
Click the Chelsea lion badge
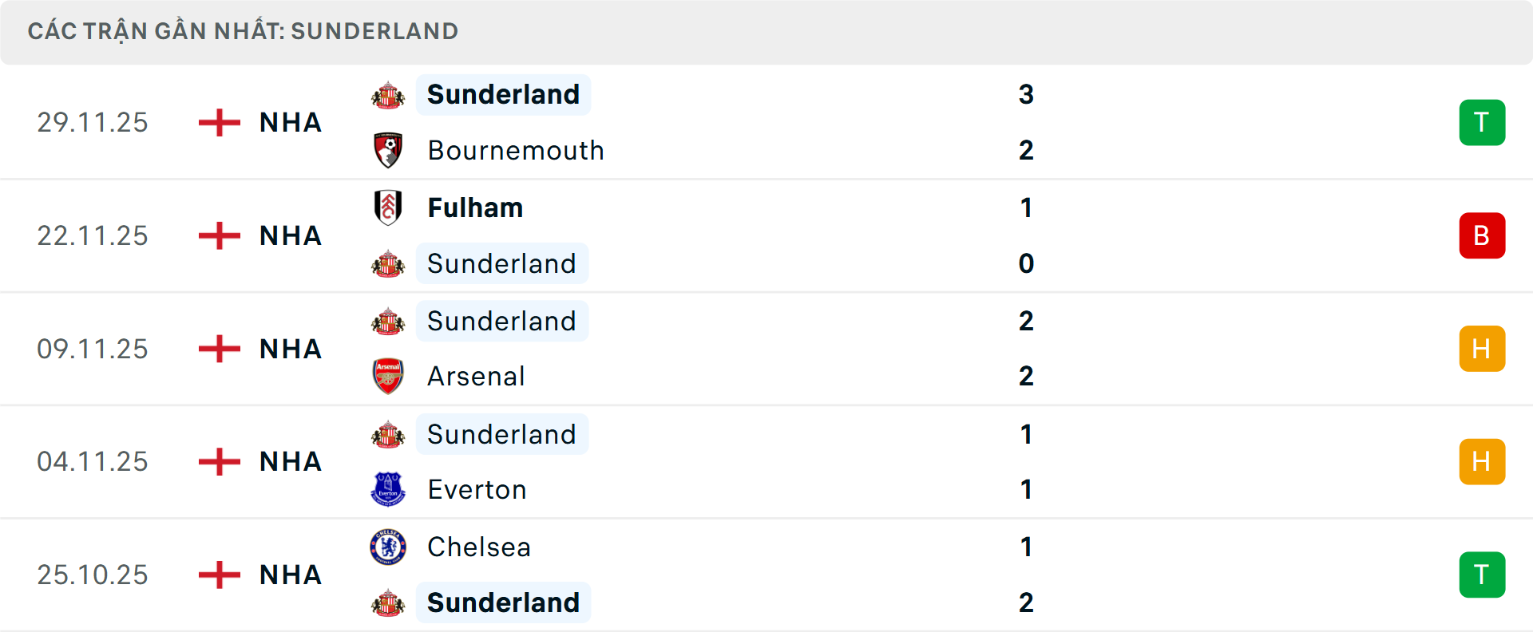(387, 547)
